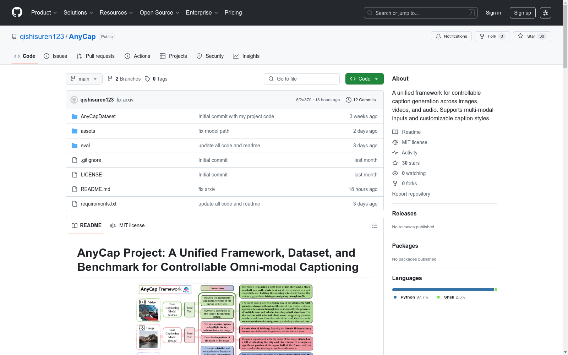Open the .gitignore file

(x=91, y=160)
